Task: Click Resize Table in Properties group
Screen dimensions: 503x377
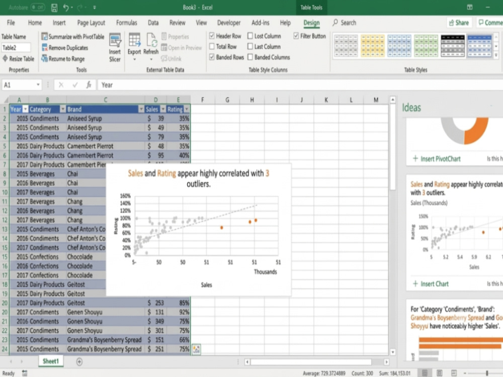Action: pos(18,59)
